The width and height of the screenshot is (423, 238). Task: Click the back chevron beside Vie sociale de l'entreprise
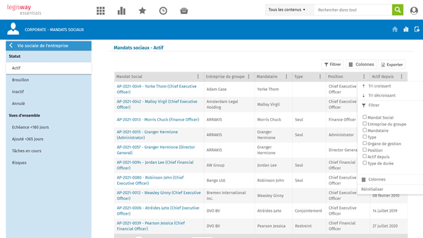tap(11, 45)
